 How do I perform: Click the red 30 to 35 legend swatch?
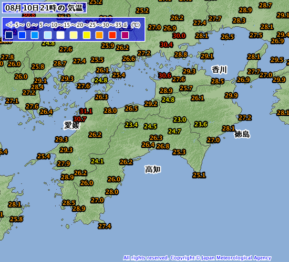(x=112, y=35)
